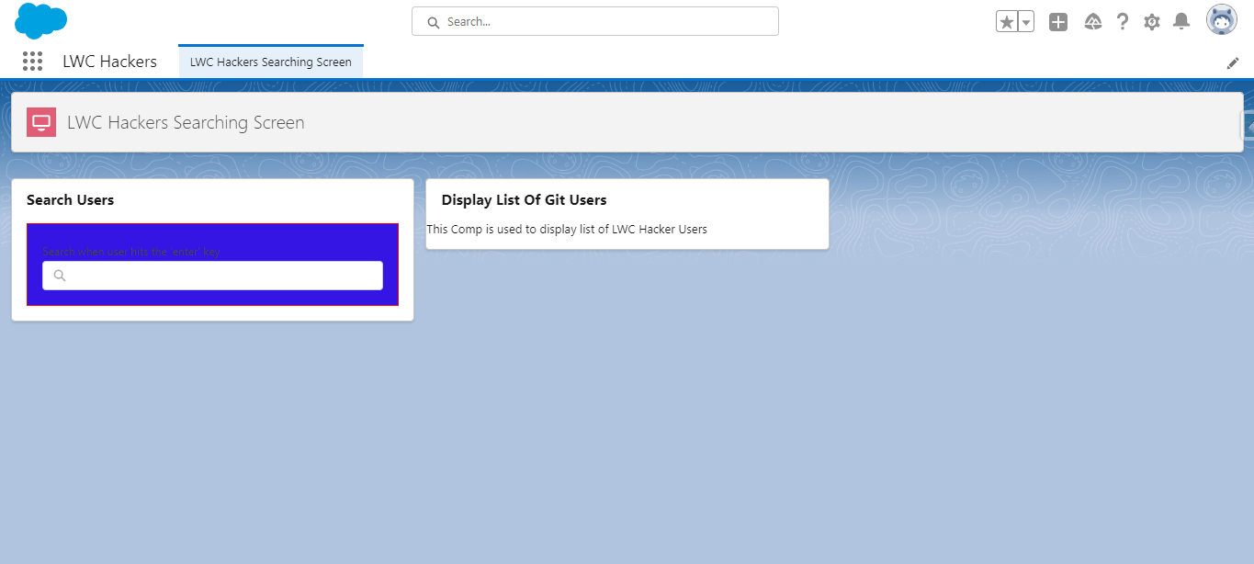Click the magnifier icon in global search
The image size is (1254, 564).
coord(434,22)
